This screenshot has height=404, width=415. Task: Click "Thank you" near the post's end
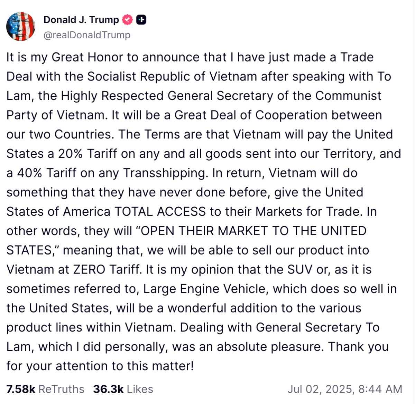click(x=358, y=347)
